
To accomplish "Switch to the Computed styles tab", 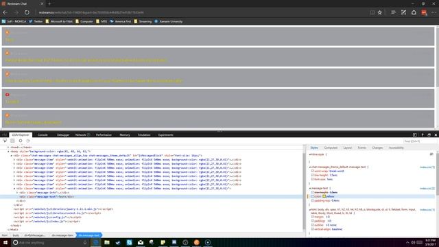I will pyautogui.click(x=331, y=148).
